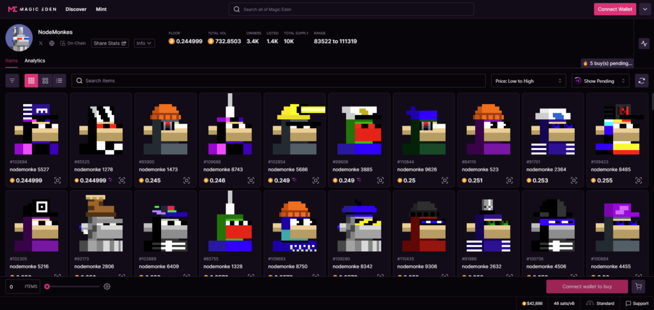654x310 pixels.
Task: Open the X (Twitter) link for NodeMonkes
Action: (41, 43)
